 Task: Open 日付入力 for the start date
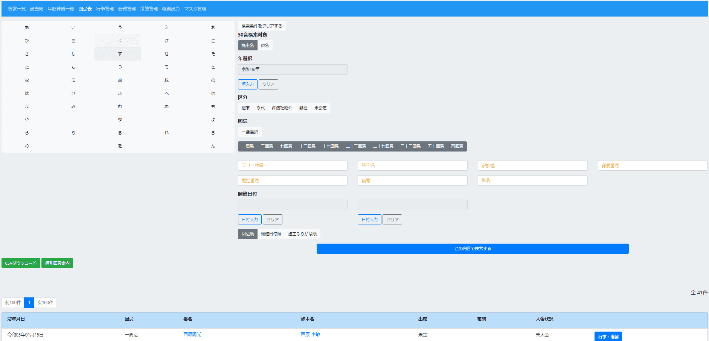tap(249, 220)
